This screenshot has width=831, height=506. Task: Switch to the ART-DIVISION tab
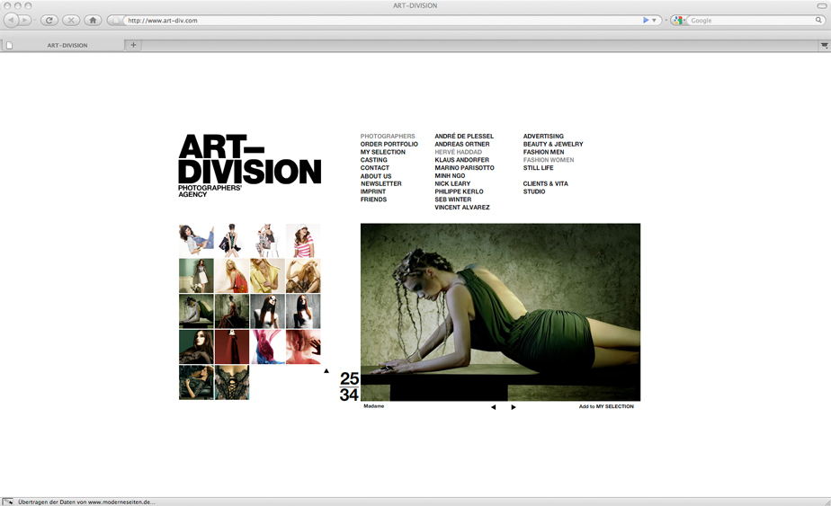67,45
